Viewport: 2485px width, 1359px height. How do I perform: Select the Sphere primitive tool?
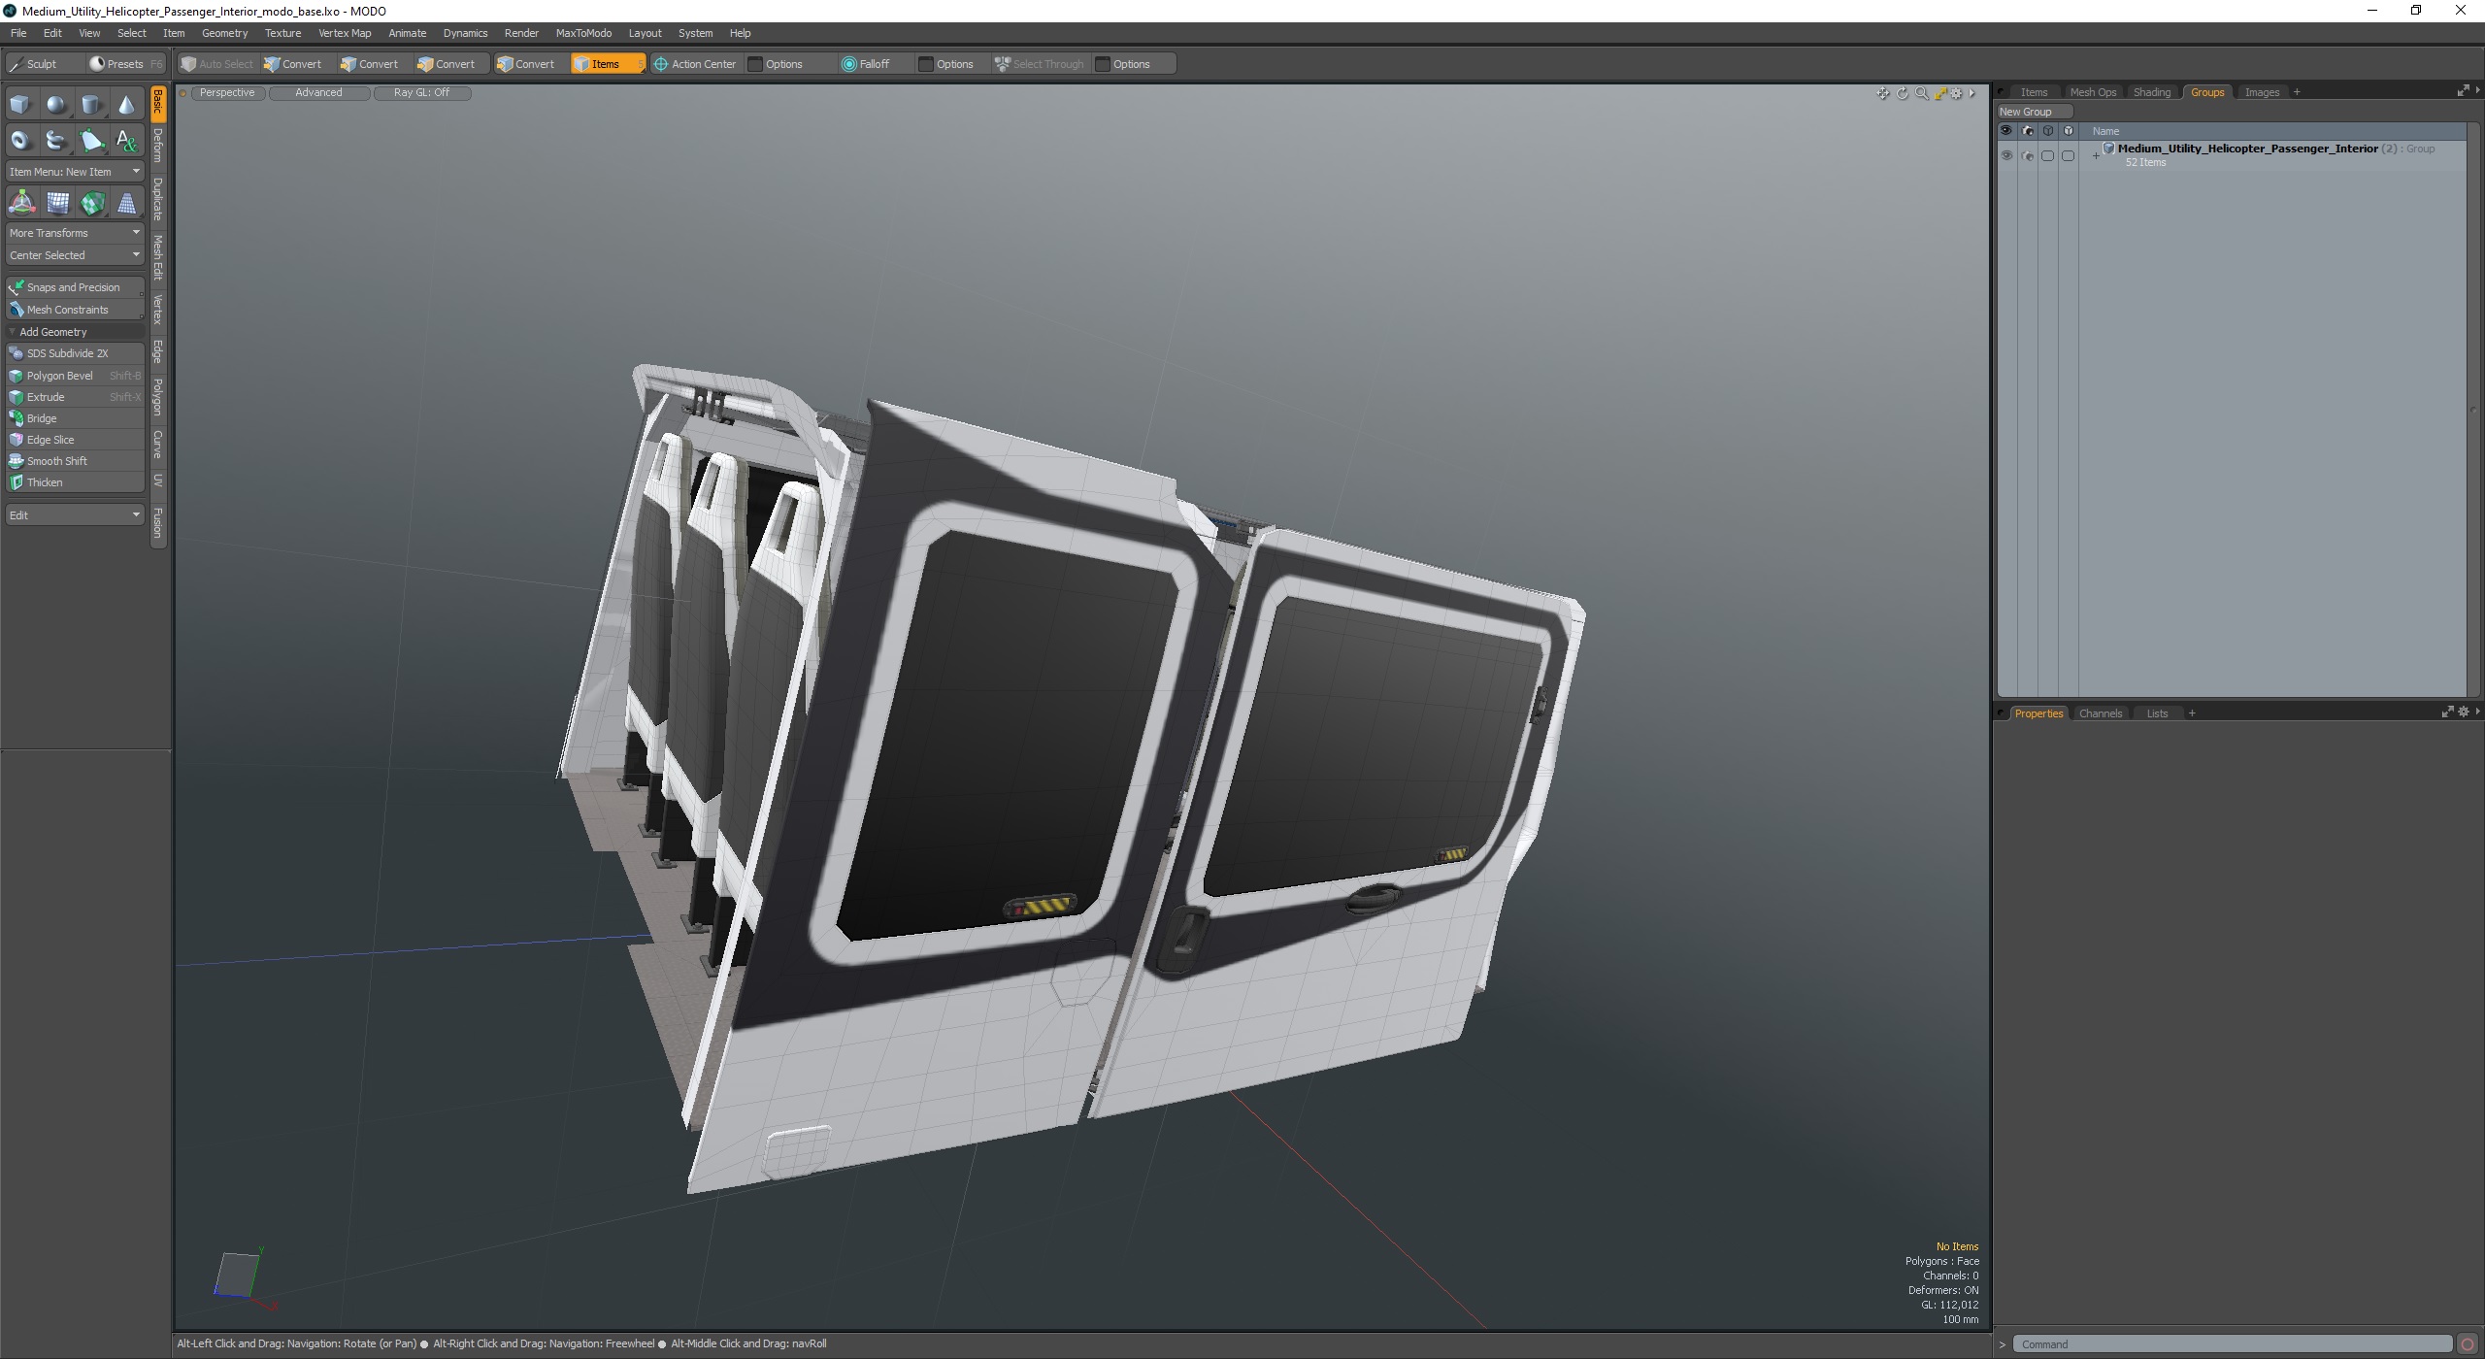[x=56, y=105]
